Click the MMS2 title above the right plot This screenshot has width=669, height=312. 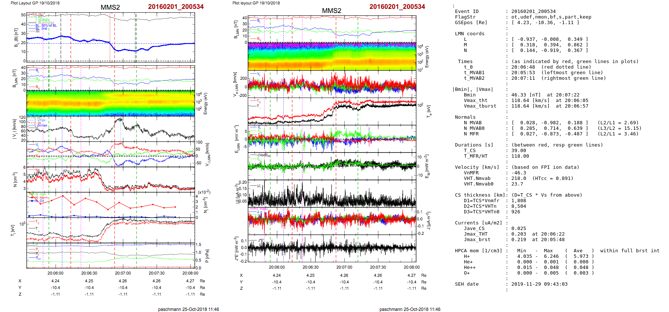pos(332,11)
